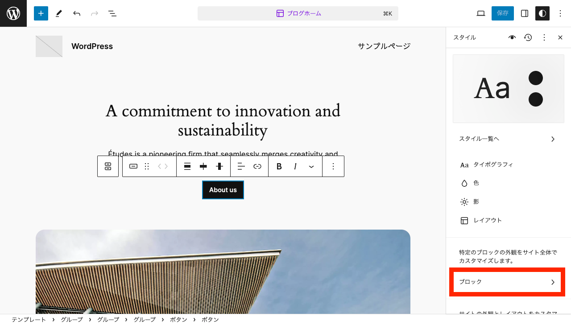Open 色 settings

(509, 183)
